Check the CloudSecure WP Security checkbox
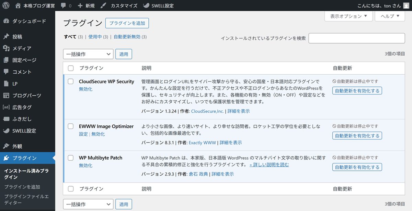This screenshot has height=211, width=412. 71,82
